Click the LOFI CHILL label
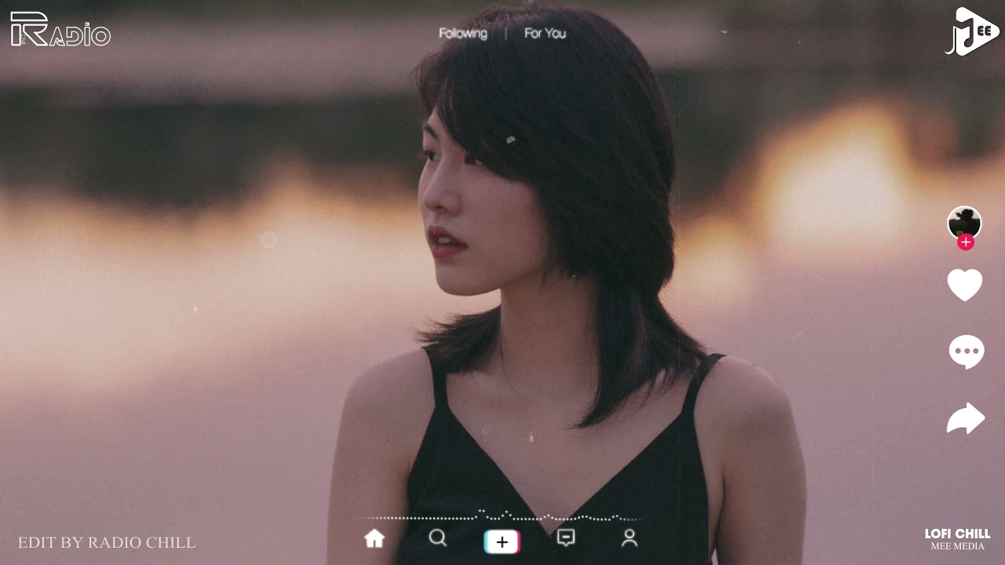 coord(957,534)
